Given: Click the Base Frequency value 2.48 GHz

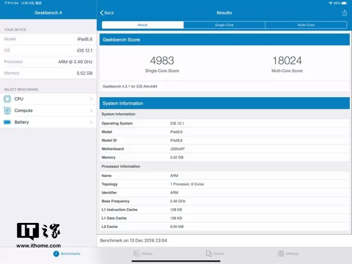Looking at the screenshot, I should pyautogui.click(x=178, y=201).
